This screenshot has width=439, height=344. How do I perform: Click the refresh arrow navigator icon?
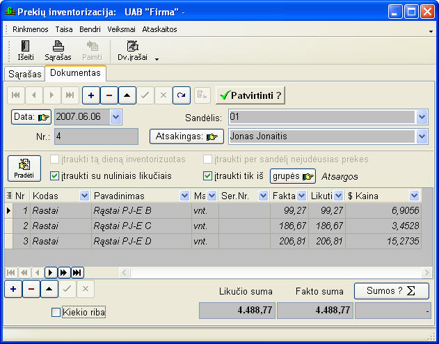(x=181, y=95)
